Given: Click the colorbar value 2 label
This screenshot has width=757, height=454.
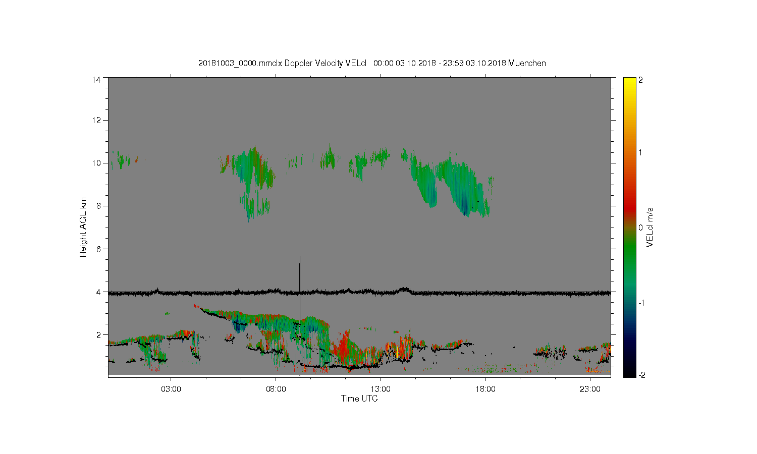Looking at the screenshot, I should point(641,80).
